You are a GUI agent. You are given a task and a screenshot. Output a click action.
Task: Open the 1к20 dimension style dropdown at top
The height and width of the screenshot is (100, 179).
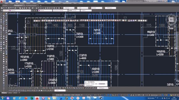pyautogui.click(x=83, y=8)
